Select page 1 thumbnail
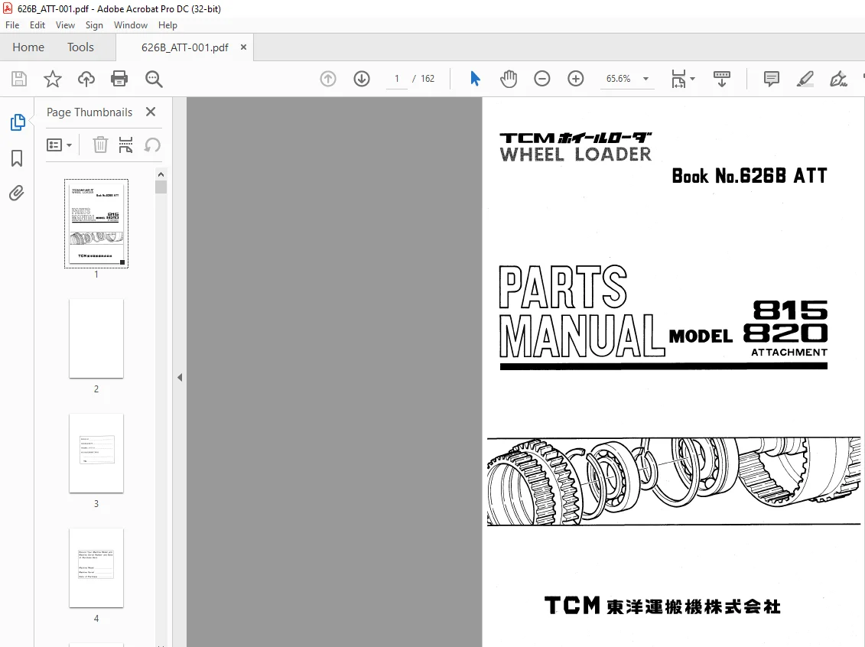The image size is (865, 647). pos(96,223)
